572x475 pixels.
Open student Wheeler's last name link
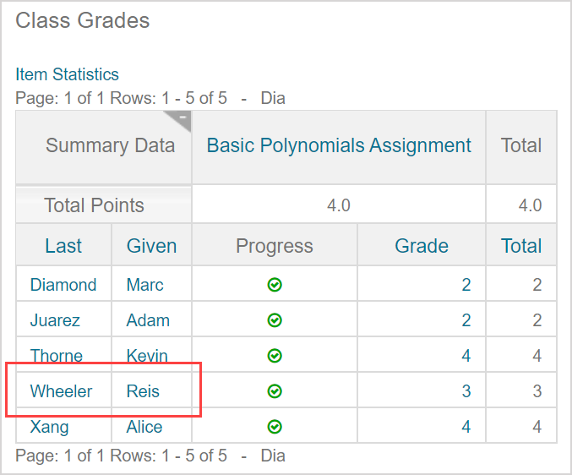(61, 391)
